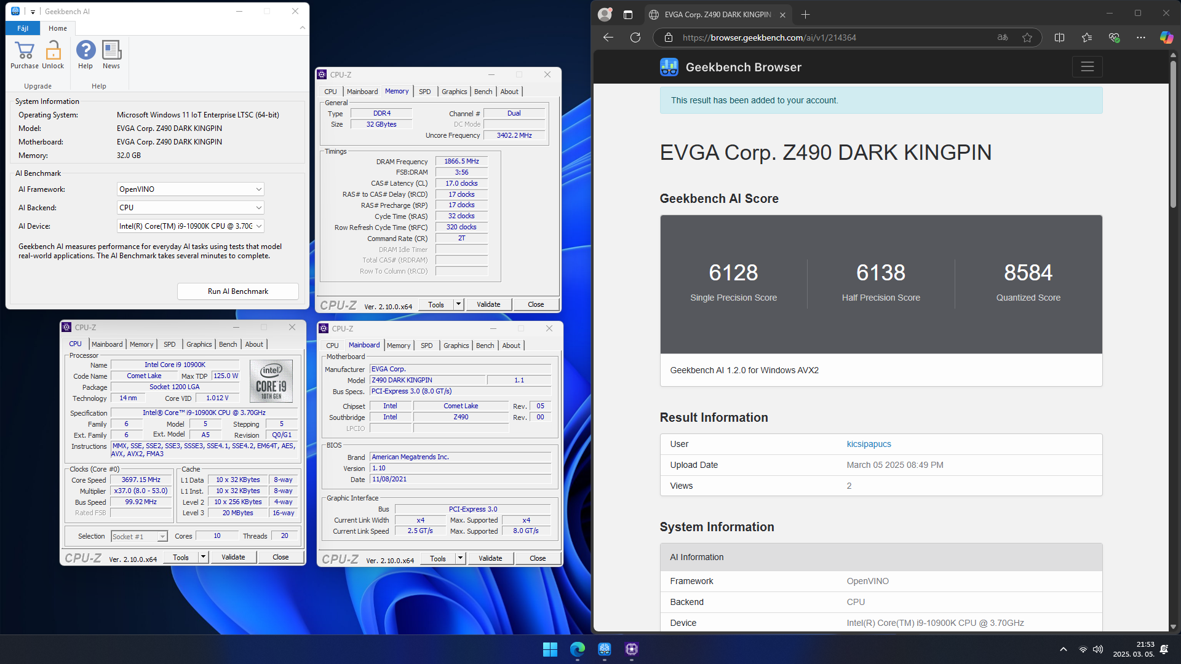This screenshot has width=1181, height=664.
Task: Click the browser address bar URL
Action: click(x=769, y=38)
